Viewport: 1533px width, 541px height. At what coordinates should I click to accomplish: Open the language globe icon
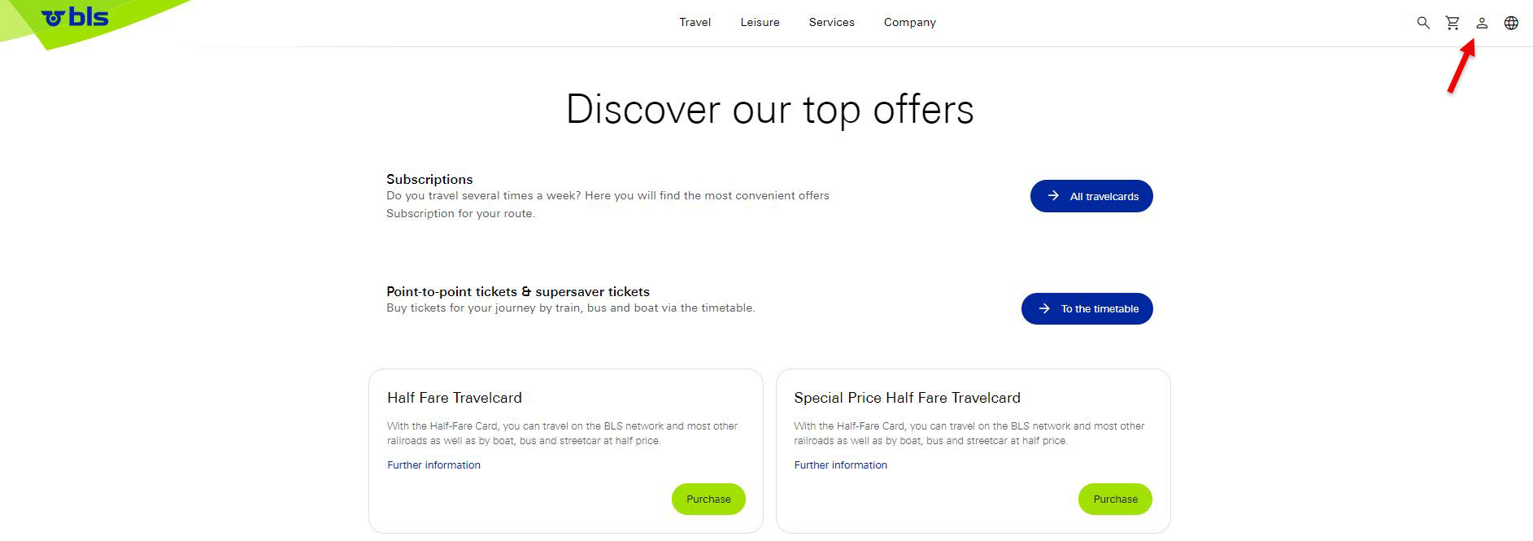point(1511,23)
